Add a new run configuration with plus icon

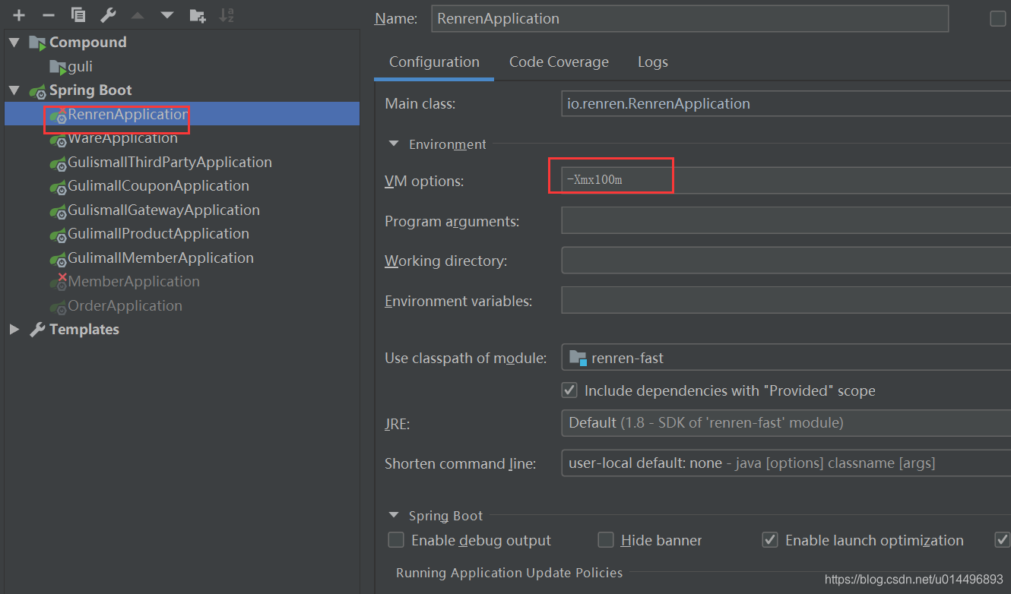coord(19,15)
